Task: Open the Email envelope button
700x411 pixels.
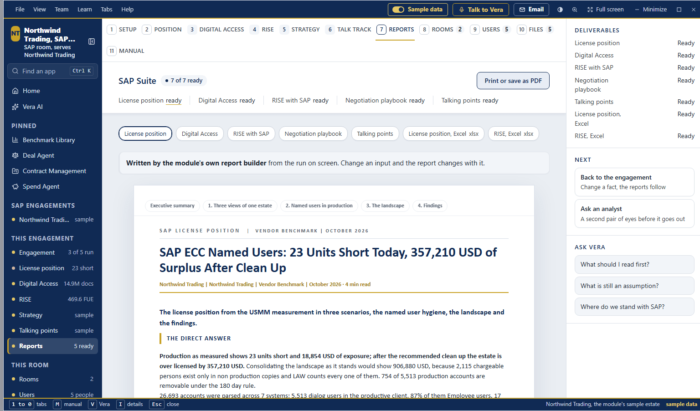Action: tap(531, 10)
